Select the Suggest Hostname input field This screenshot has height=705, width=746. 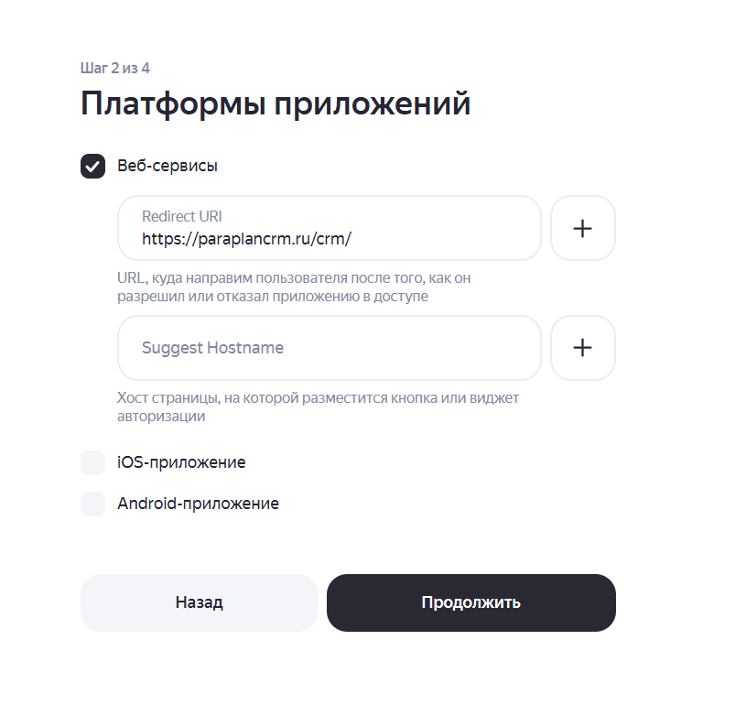tap(330, 348)
